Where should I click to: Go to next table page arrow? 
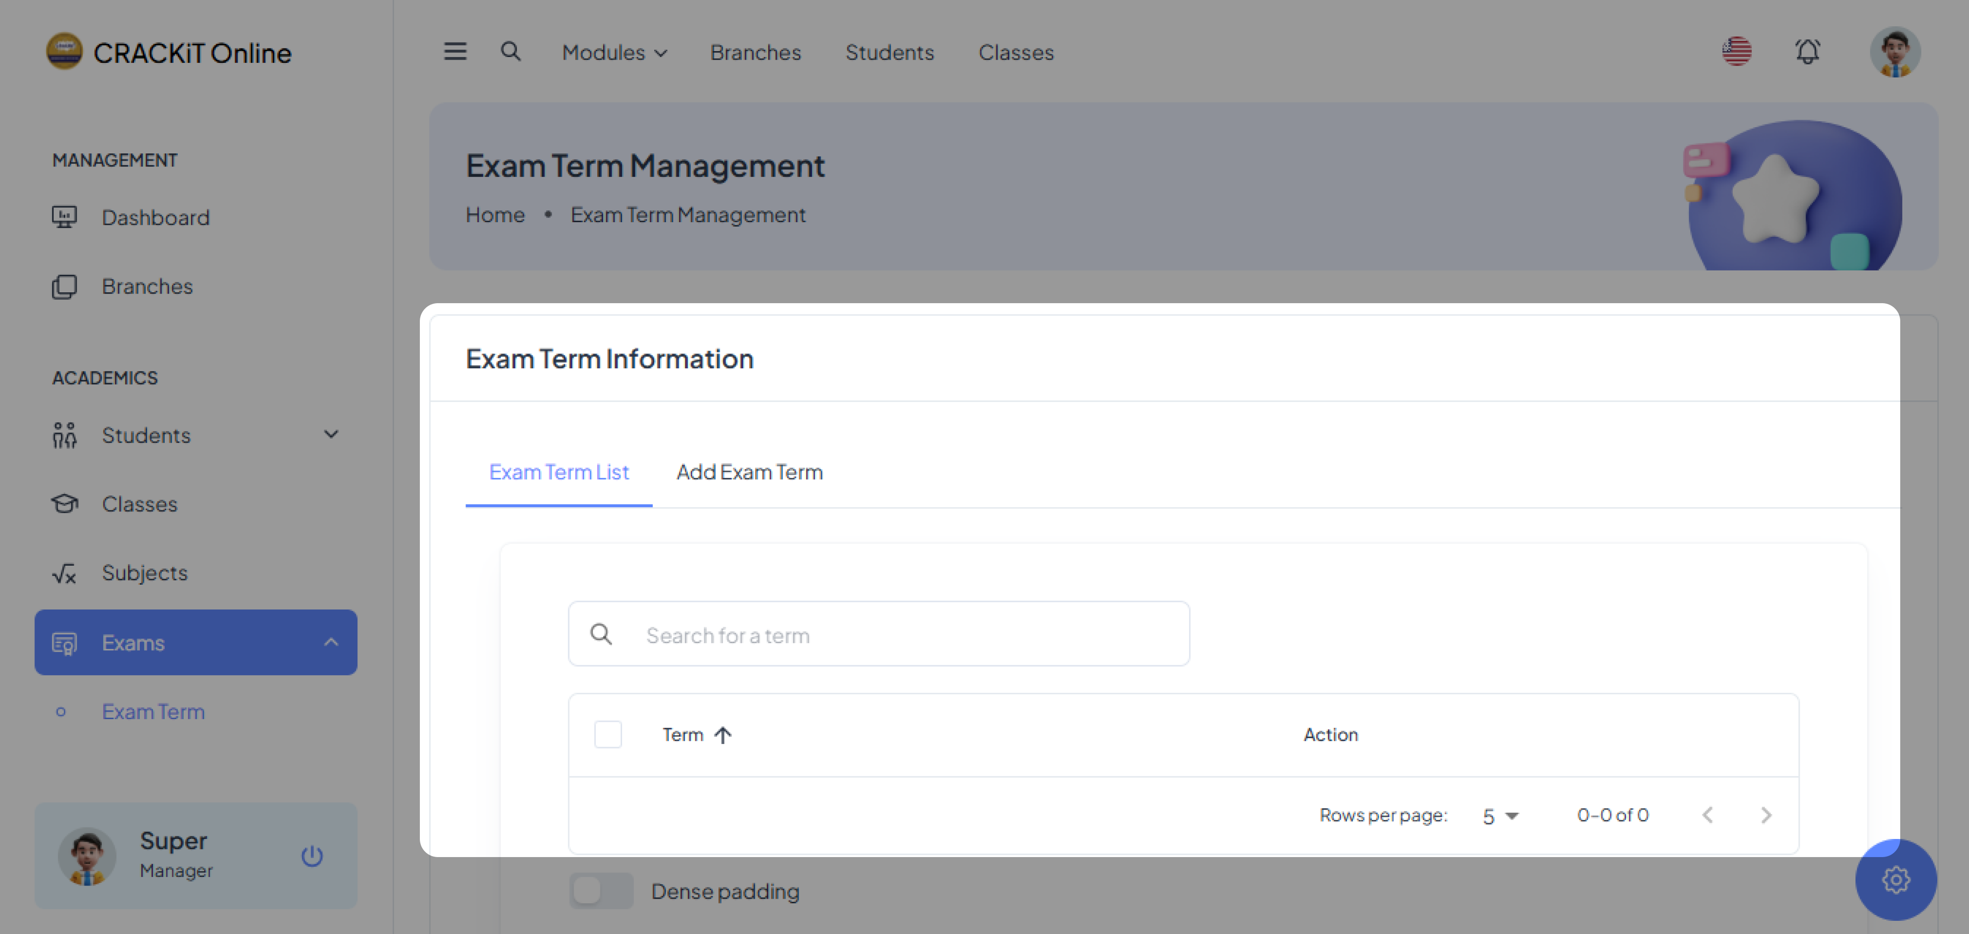point(1765,815)
